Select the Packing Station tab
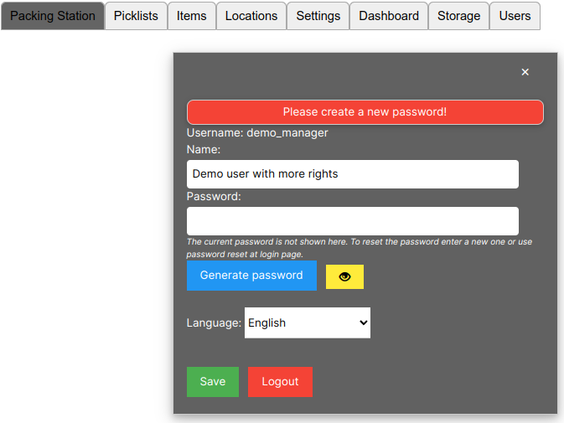The image size is (564, 423). pyautogui.click(x=53, y=16)
